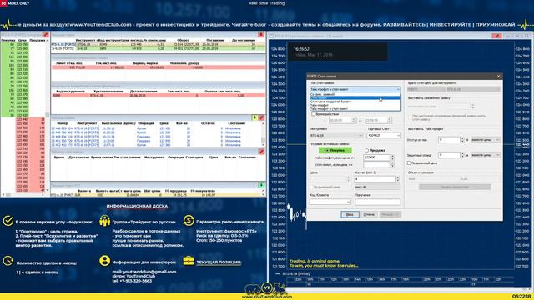Click the Поручение text field
Screen dimensions: 534x300
pos(378,202)
